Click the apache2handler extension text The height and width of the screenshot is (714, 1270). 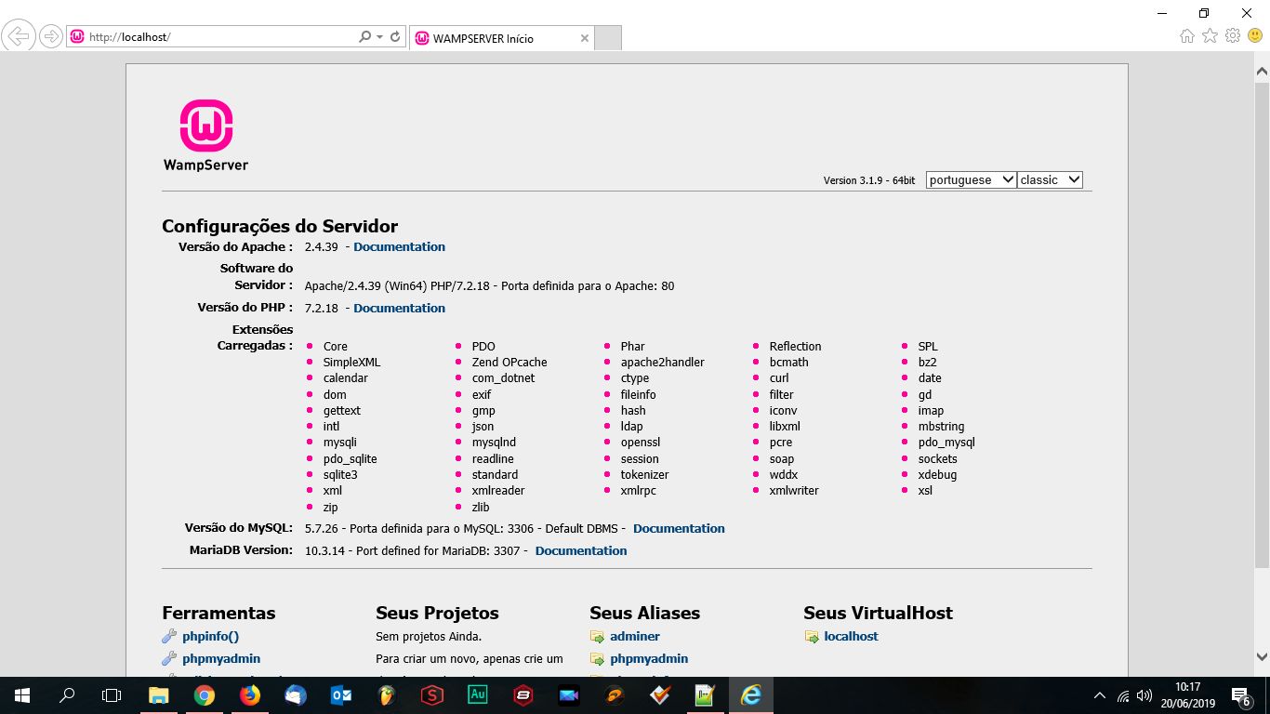click(x=663, y=363)
